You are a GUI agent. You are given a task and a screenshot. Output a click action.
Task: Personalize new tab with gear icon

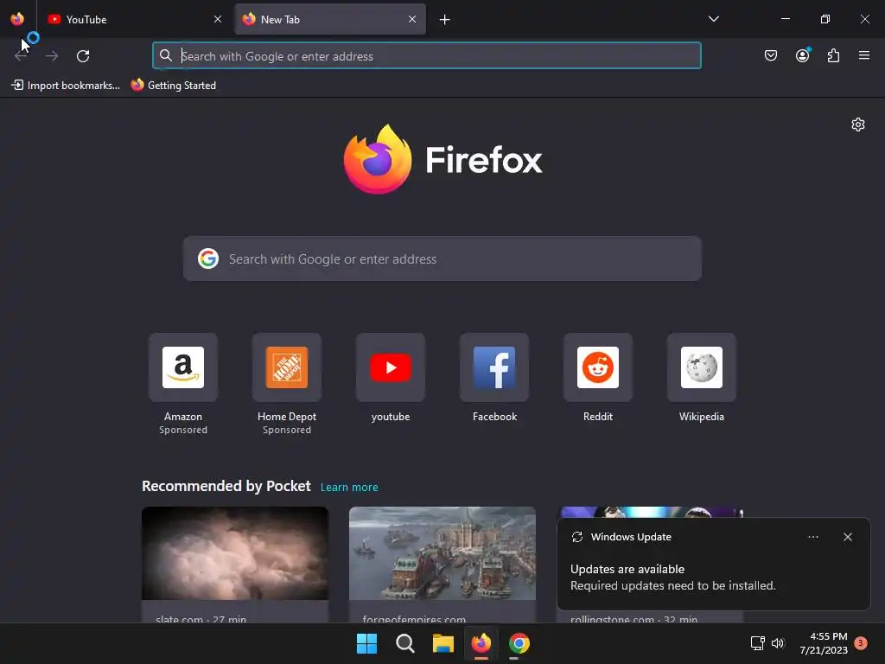click(x=858, y=124)
